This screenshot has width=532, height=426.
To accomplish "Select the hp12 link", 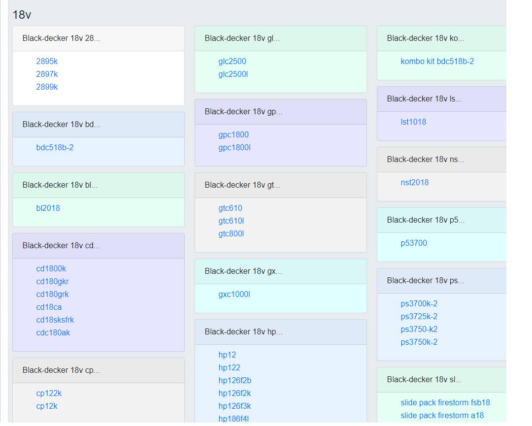I will click(227, 355).
